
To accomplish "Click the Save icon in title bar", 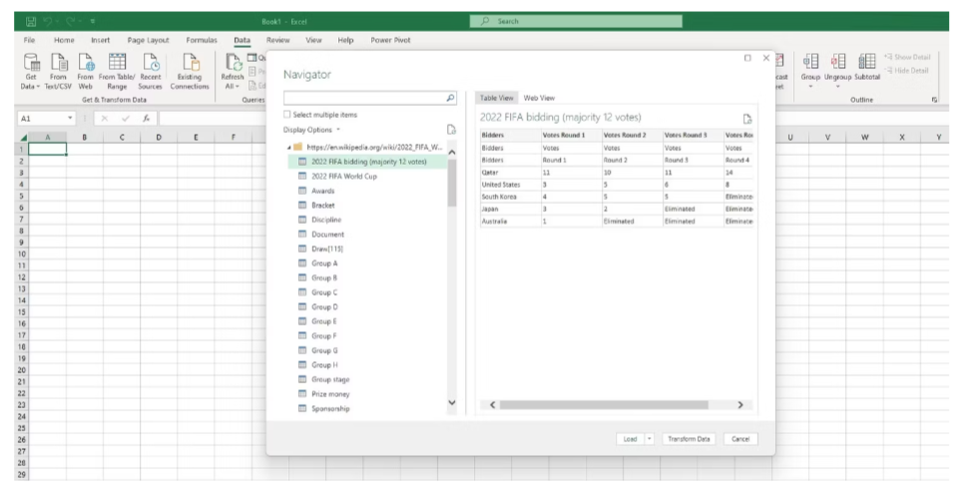I will (x=31, y=22).
